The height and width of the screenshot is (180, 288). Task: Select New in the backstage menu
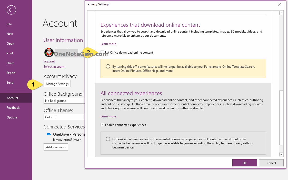pyautogui.click(x=10, y=34)
